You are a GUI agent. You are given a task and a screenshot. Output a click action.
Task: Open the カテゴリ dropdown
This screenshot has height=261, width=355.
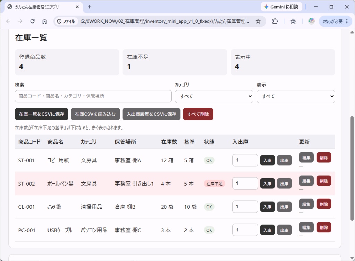click(214, 96)
